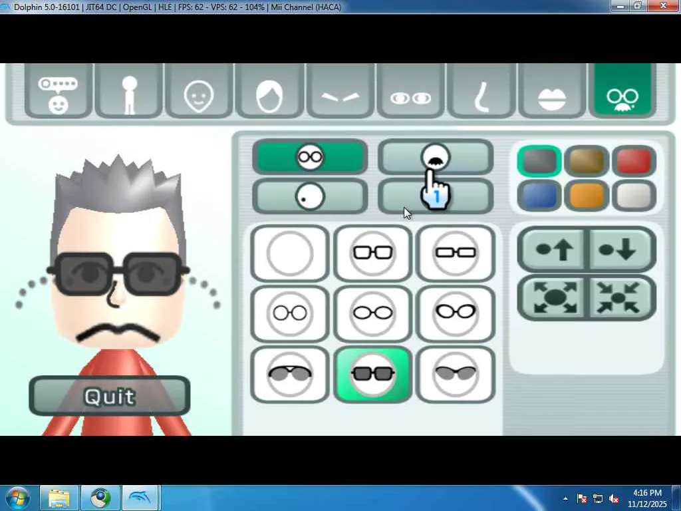Open the Windows Start menu
Viewport: 681px width, 511px height.
pos(18,498)
